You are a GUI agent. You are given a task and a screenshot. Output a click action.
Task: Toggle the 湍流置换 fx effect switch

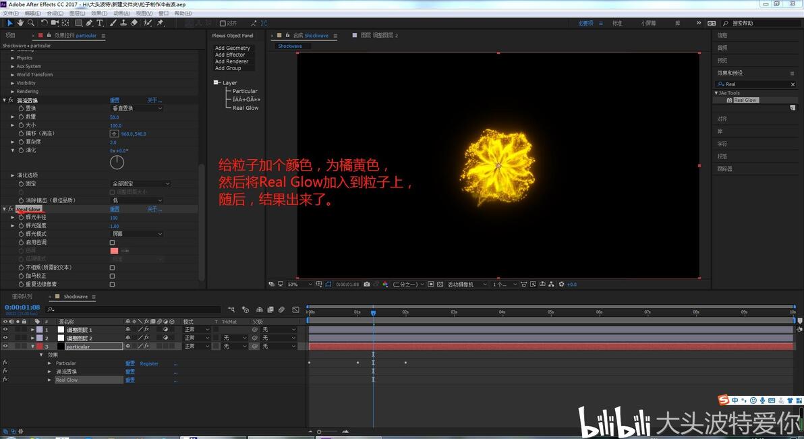(10, 100)
